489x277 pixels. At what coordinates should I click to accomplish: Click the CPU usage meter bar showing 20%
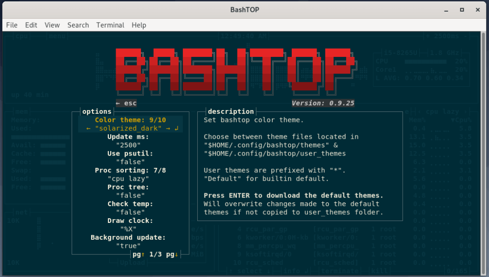pos(425,61)
